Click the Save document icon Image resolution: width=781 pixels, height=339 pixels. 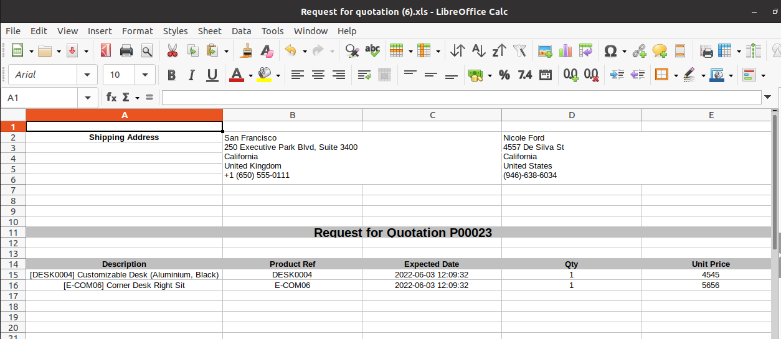pos(72,51)
